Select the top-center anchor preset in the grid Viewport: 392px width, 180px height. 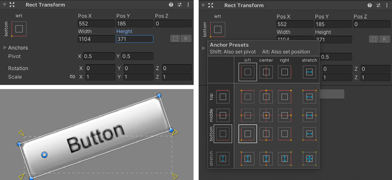pos(266,97)
